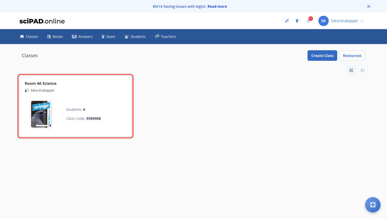This screenshot has width=387, height=219.
Task: Dismiss the login issues banner
Action: point(369,6)
